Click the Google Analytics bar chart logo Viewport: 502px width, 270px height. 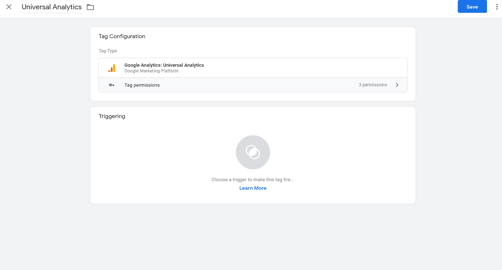click(x=112, y=68)
